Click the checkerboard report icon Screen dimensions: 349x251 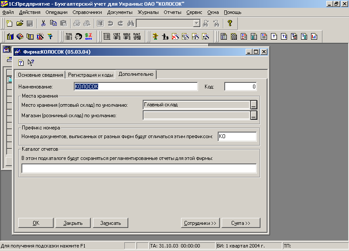pyautogui.click(x=234, y=37)
